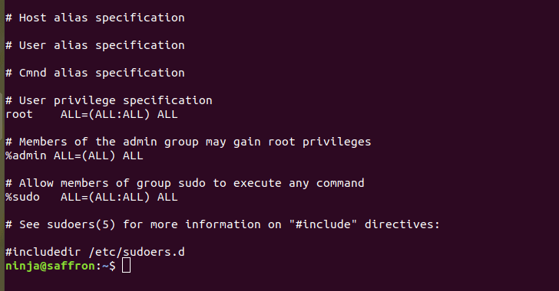The height and width of the screenshot is (291, 559).
Task: Click 'ALL=(ALL:ALL) ALL' on the root line
Action: point(119,115)
